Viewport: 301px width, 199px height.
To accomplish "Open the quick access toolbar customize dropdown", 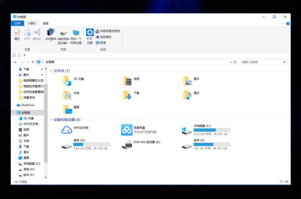I will pos(24,55).
